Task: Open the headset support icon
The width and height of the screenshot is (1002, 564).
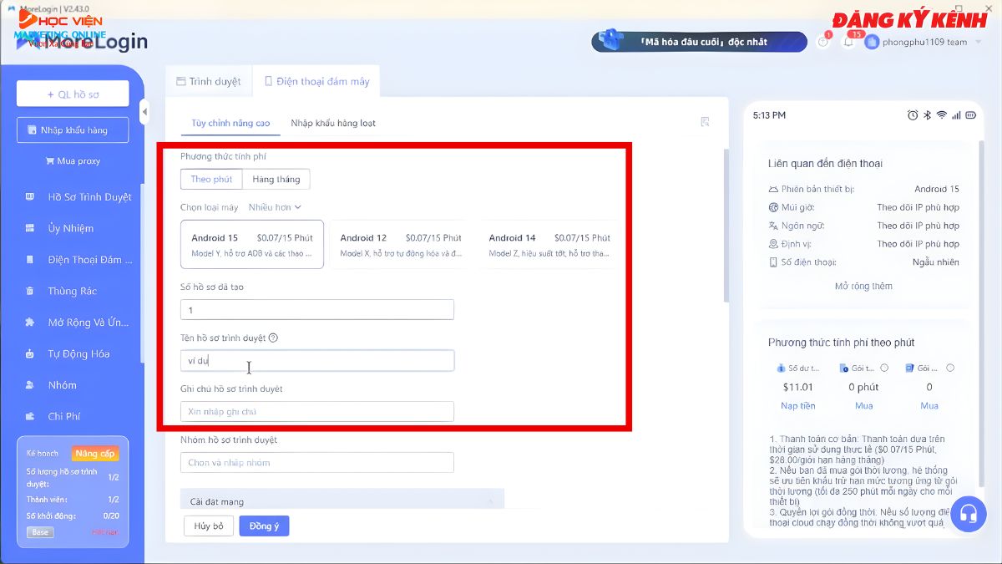Action: point(969,515)
